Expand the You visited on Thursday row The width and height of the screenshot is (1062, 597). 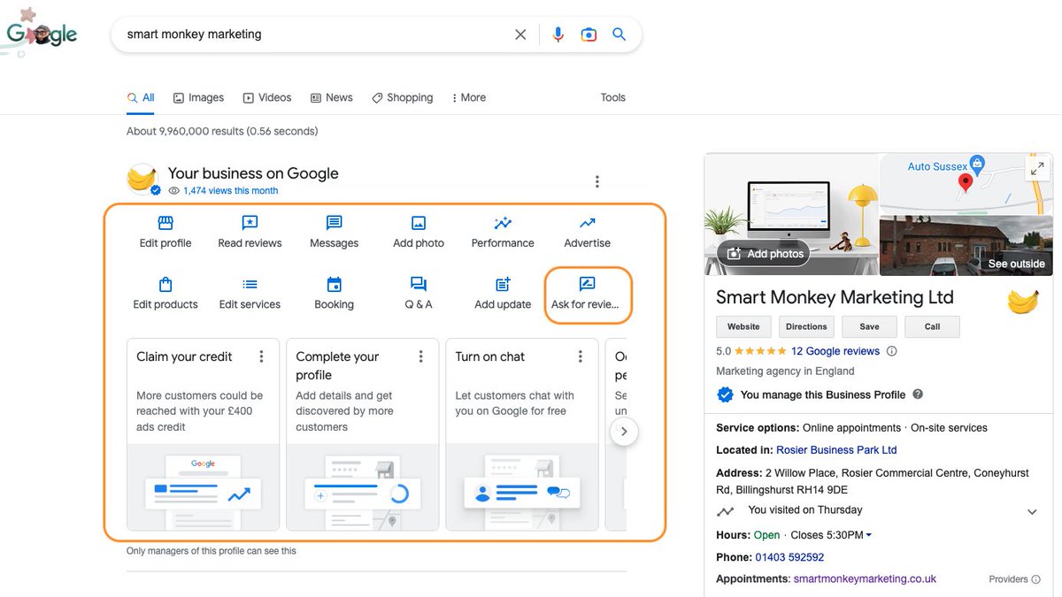pyautogui.click(x=1032, y=511)
